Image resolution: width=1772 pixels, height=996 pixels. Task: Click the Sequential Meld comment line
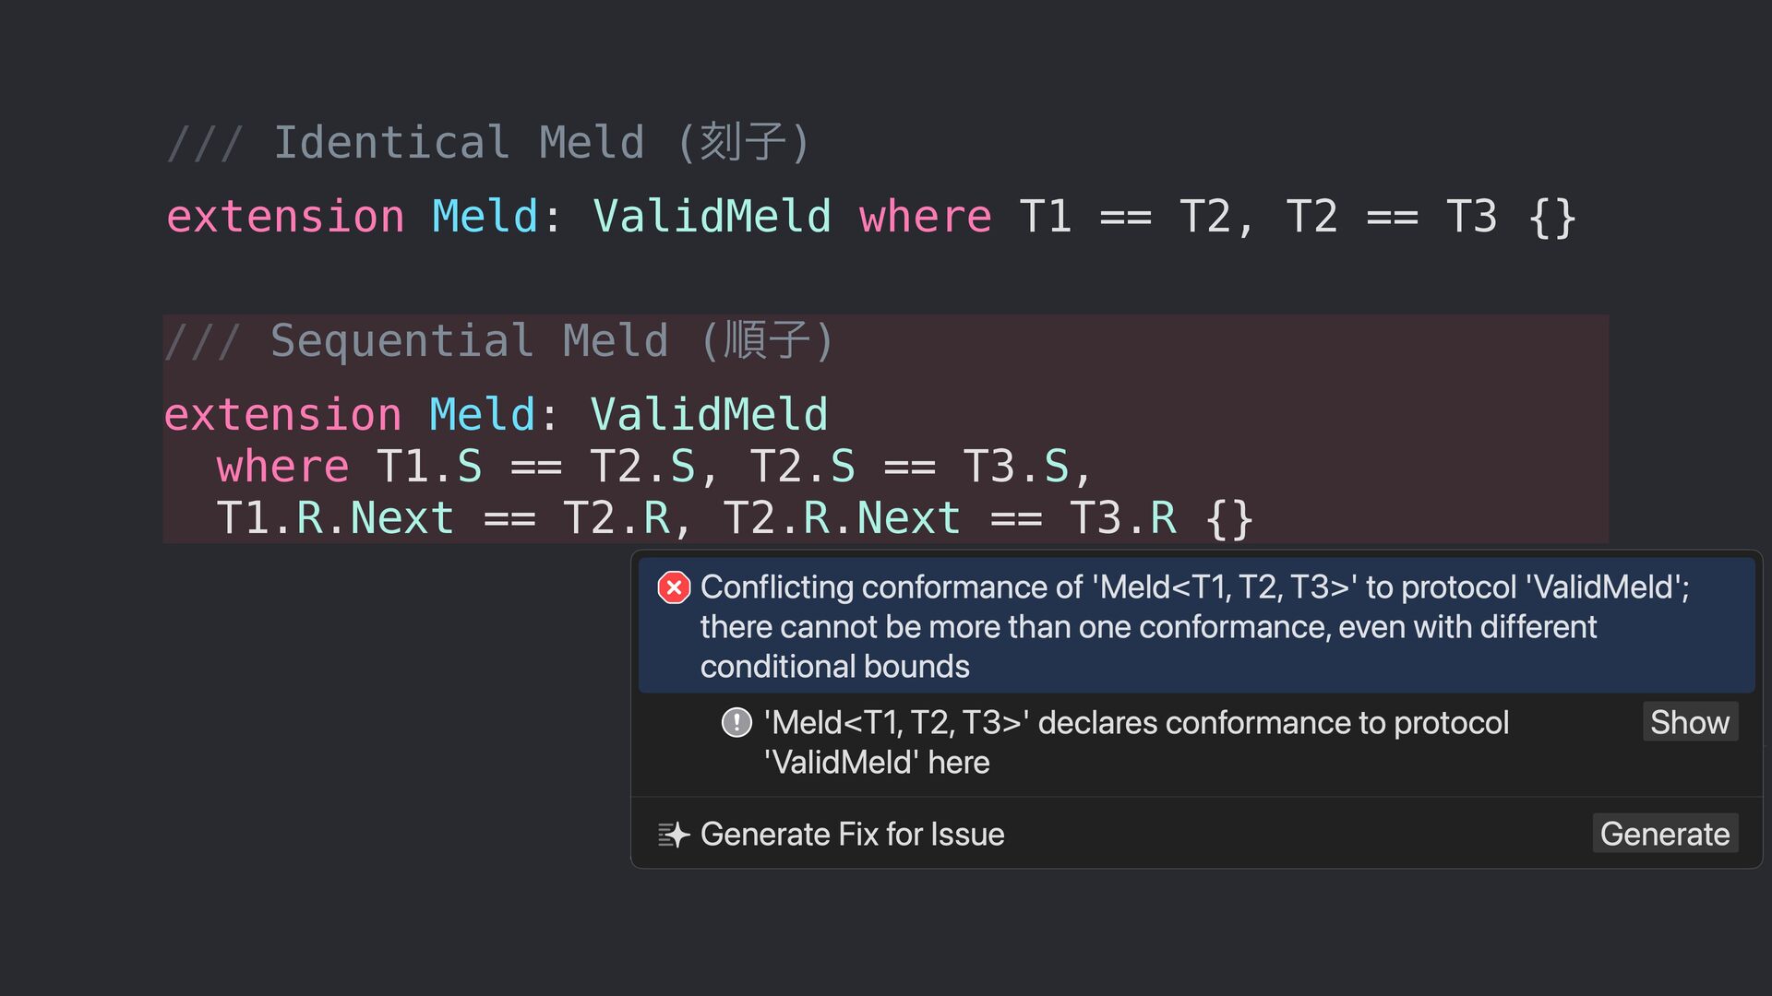pos(499,340)
